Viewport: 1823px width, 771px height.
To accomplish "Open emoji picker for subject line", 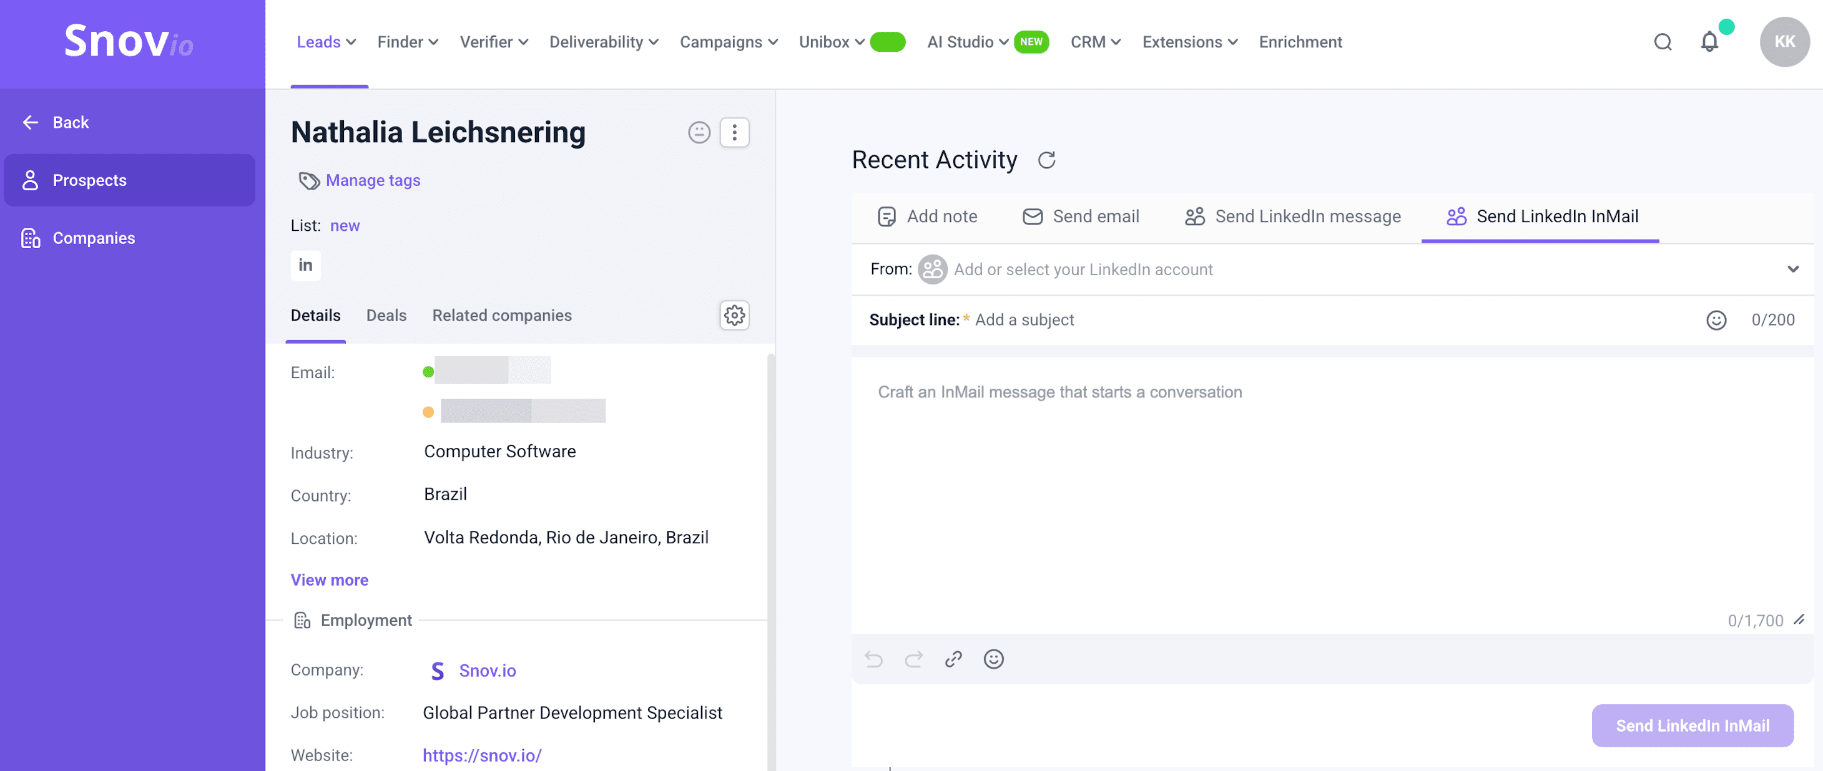I will pyautogui.click(x=1716, y=320).
